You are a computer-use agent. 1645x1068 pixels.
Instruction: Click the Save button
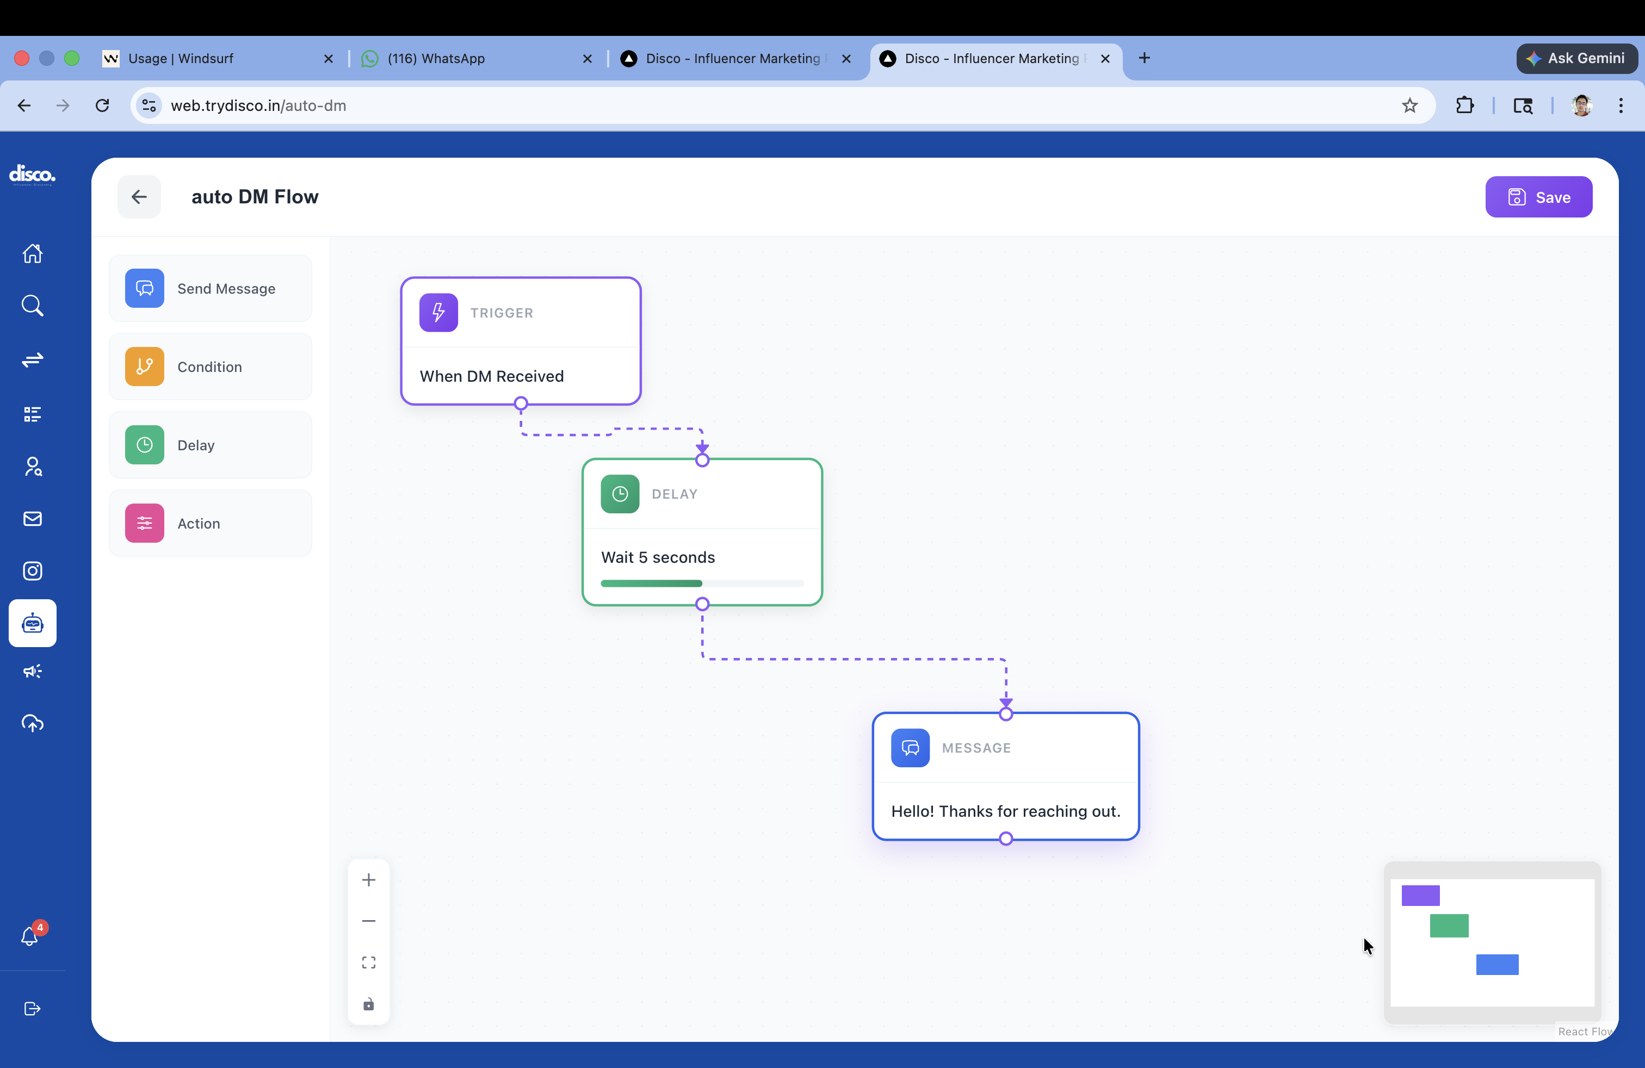coord(1538,197)
